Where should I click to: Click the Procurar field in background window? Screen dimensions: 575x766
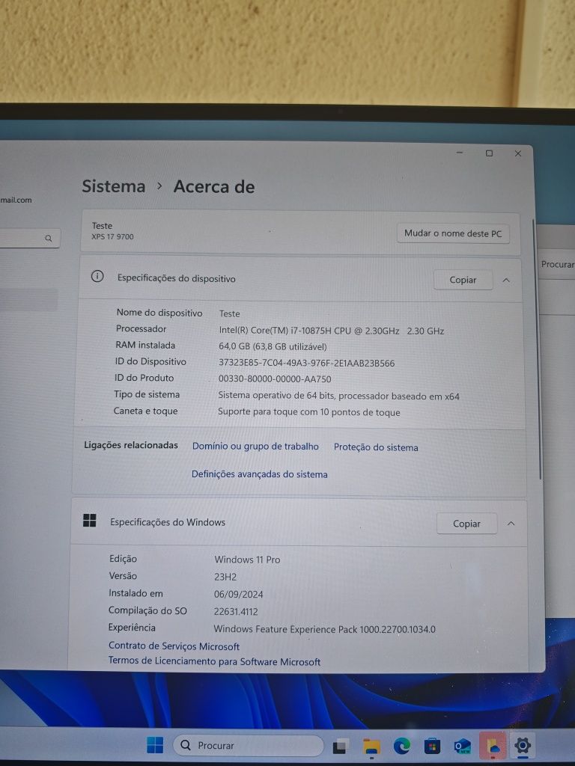point(557,264)
